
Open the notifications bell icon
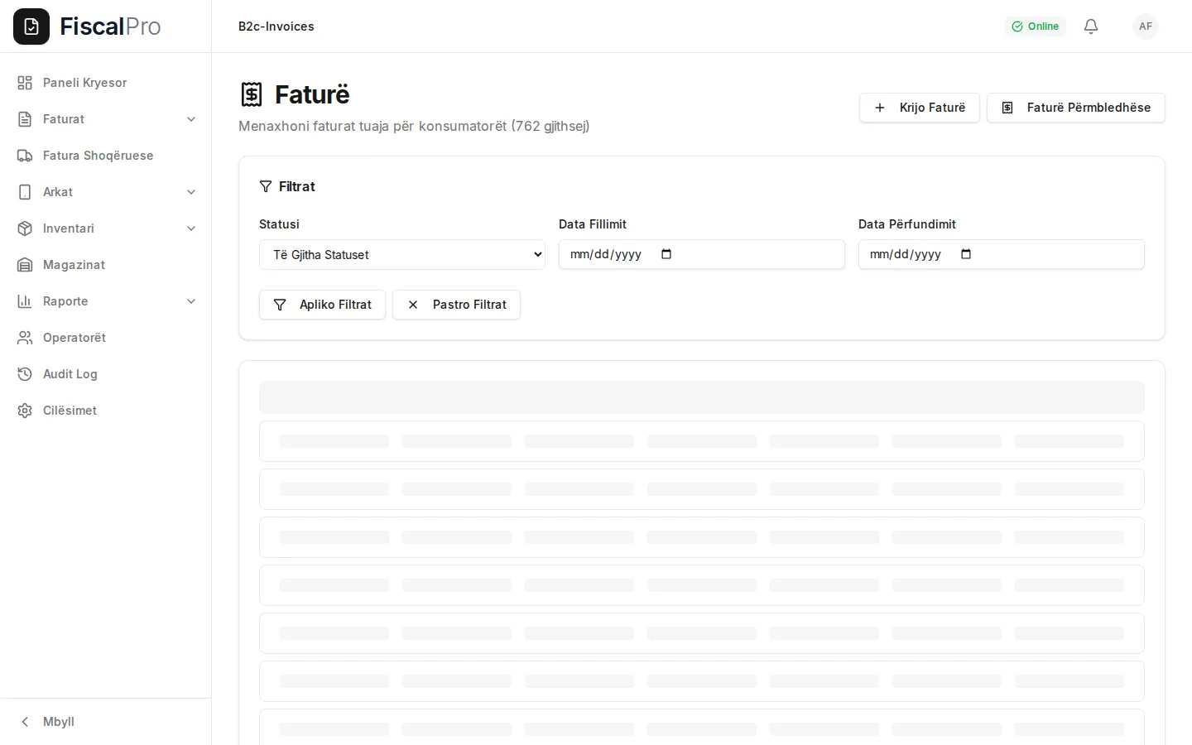click(x=1091, y=26)
